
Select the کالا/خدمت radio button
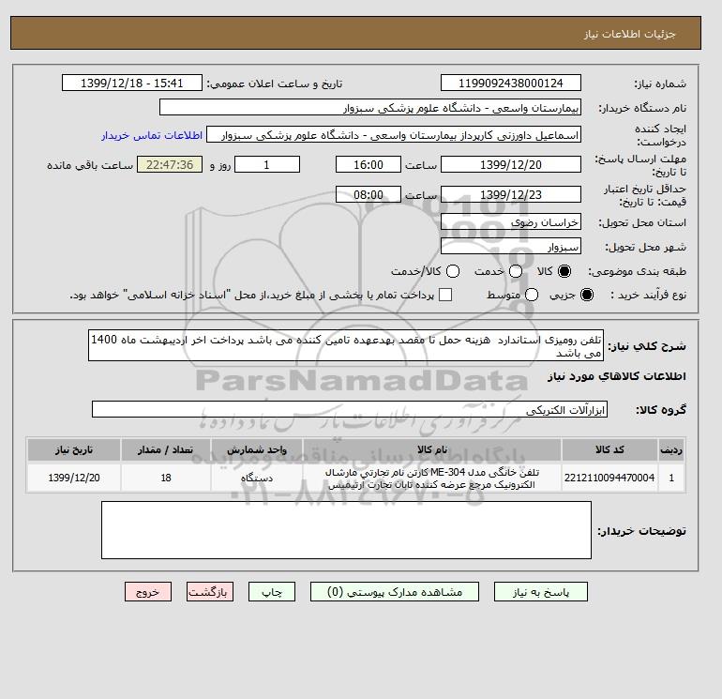tap(453, 271)
